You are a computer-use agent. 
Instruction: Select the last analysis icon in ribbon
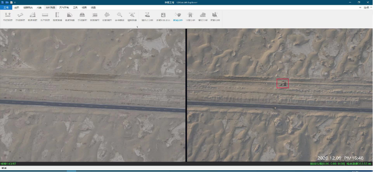point(215,16)
